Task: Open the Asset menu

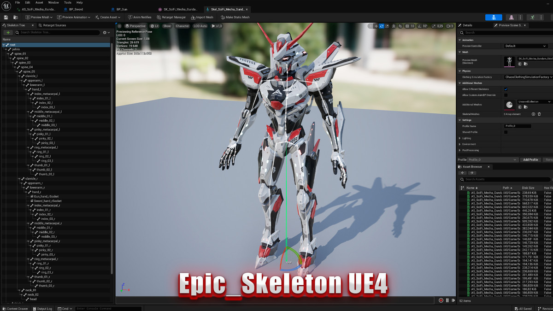Action: pos(39,2)
